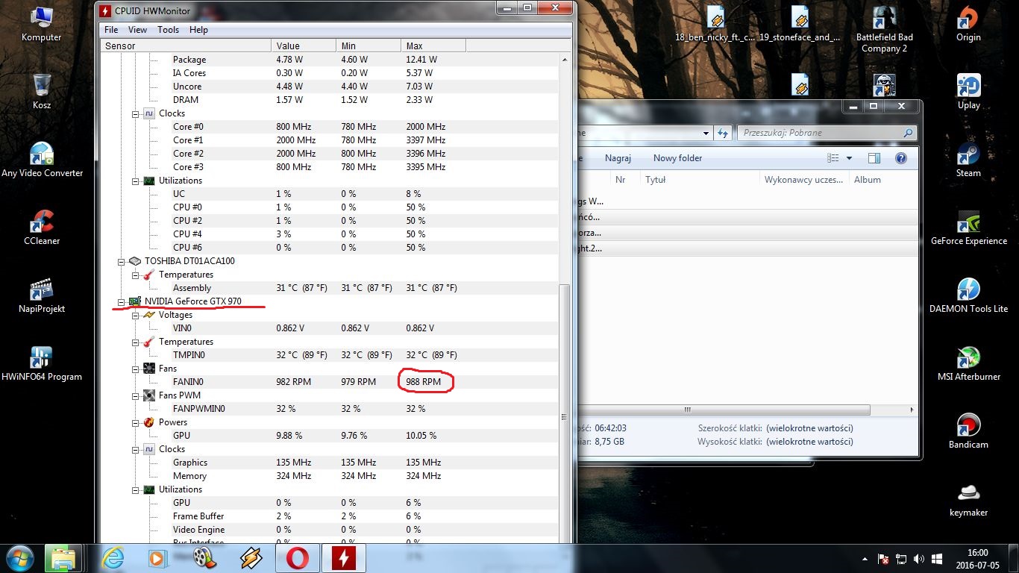The width and height of the screenshot is (1019, 573).
Task: Toggle preview pane in Explorer window
Action: tap(874, 158)
